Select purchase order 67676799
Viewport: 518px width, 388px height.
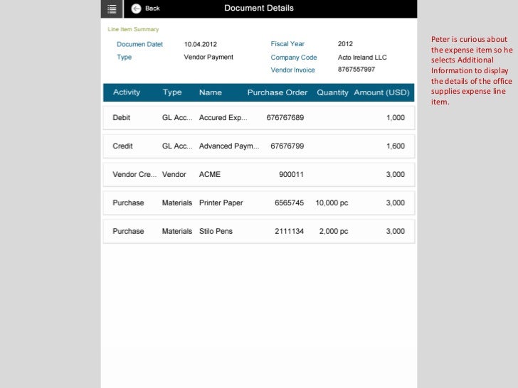287,146
